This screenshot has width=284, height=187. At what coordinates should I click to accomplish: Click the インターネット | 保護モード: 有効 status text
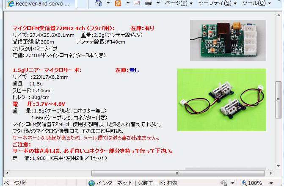(x=137, y=183)
